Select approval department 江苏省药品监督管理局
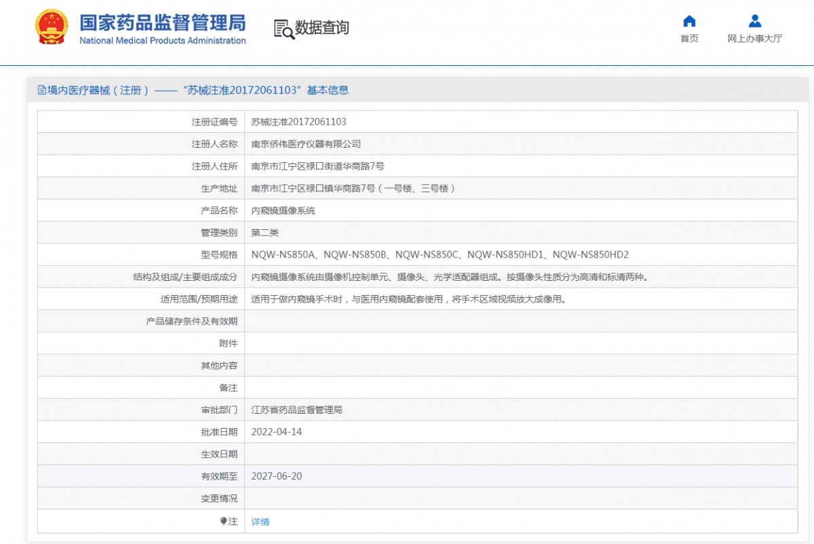 point(296,410)
